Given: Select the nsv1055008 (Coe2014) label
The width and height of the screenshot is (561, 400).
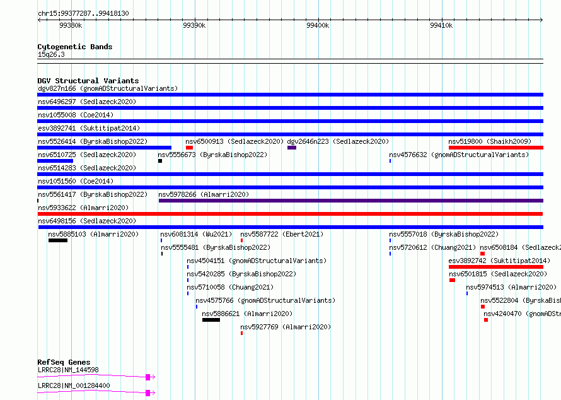Looking at the screenshot, I should tap(76, 115).
